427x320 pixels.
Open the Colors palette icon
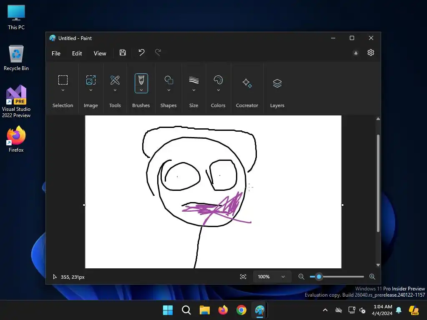pos(218,80)
